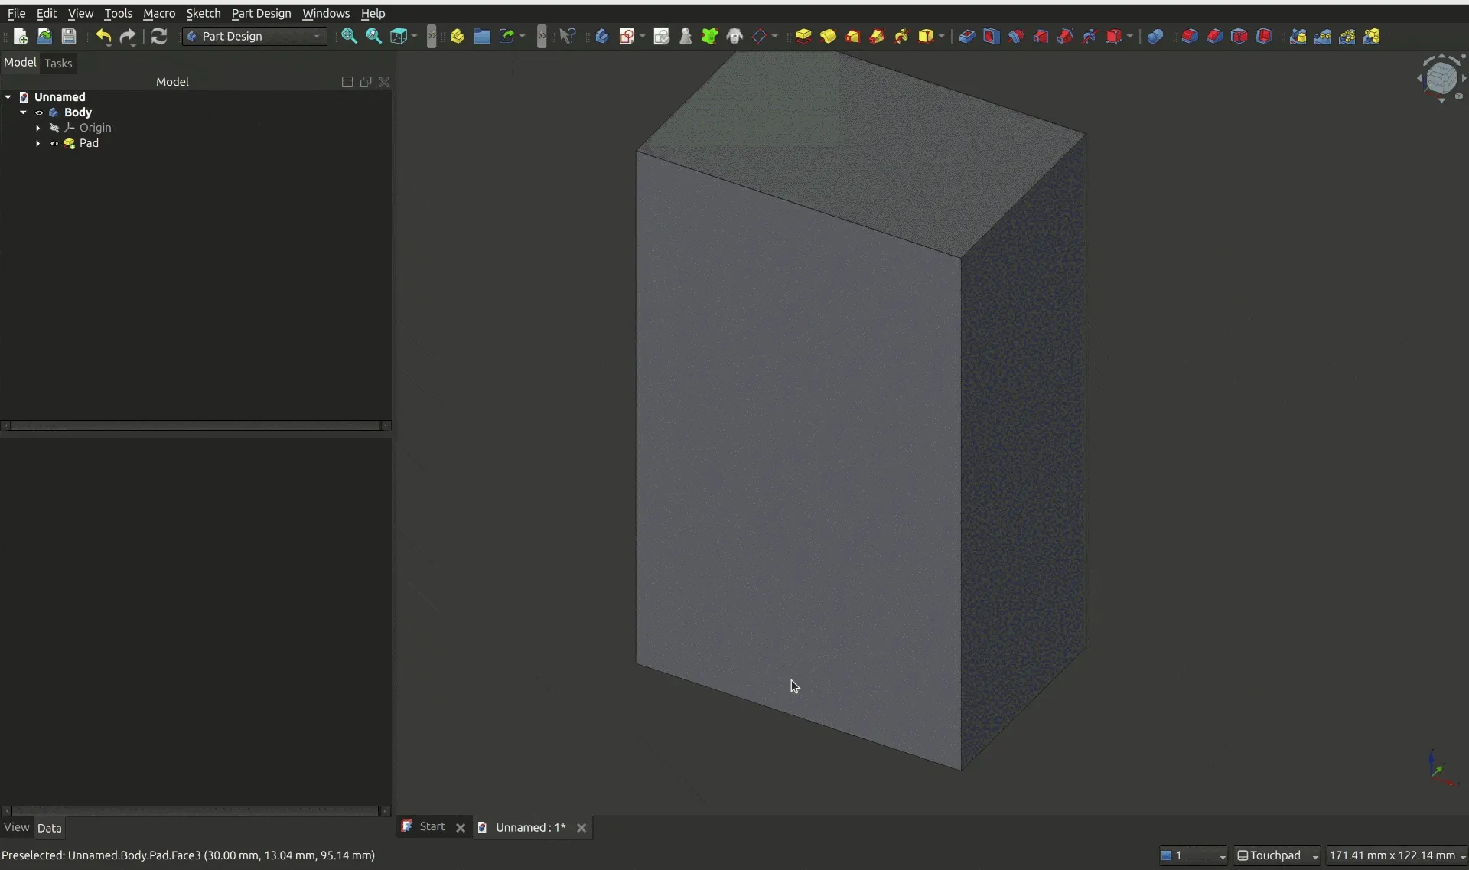Create a new group folder
Image resolution: width=1469 pixels, height=870 pixels.
(482, 36)
